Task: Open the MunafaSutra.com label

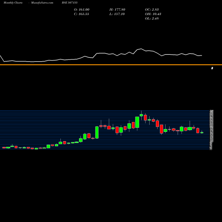Action: point(42,3)
